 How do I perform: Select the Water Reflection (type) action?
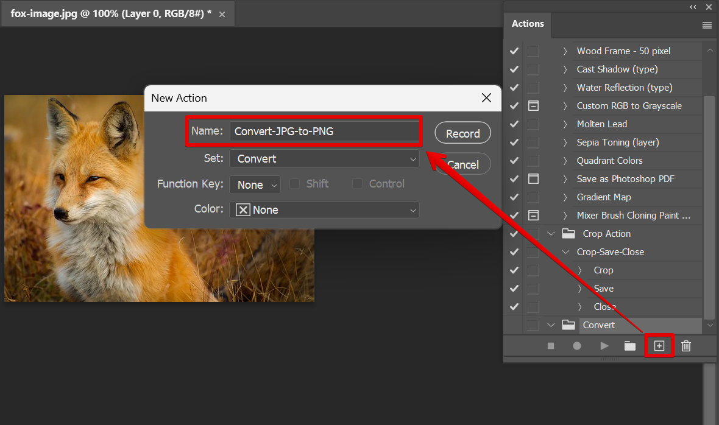(624, 88)
